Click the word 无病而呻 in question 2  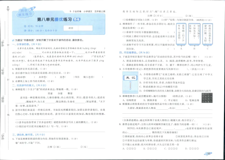coord(20,77)
